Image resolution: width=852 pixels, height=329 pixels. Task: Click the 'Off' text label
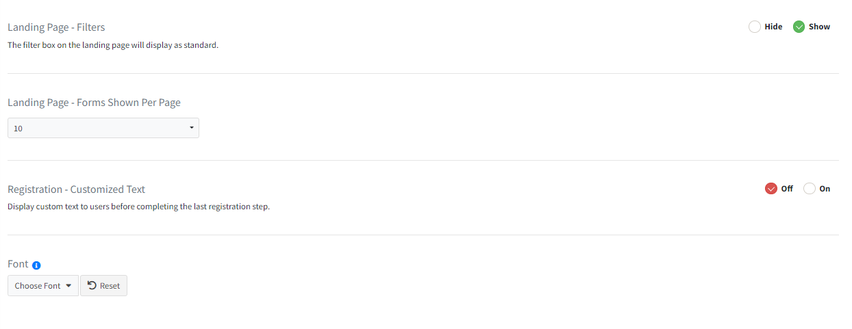pos(787,189)
